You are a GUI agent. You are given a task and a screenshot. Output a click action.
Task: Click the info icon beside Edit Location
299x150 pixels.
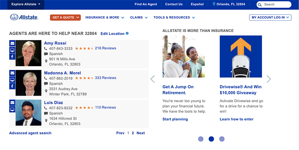coord(127,33)
